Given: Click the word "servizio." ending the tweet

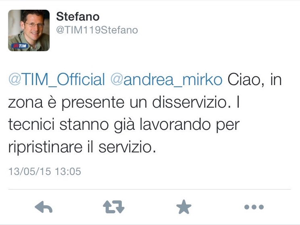Looking at the screenshot, I should pyautogui.click(x=127, y=147).
